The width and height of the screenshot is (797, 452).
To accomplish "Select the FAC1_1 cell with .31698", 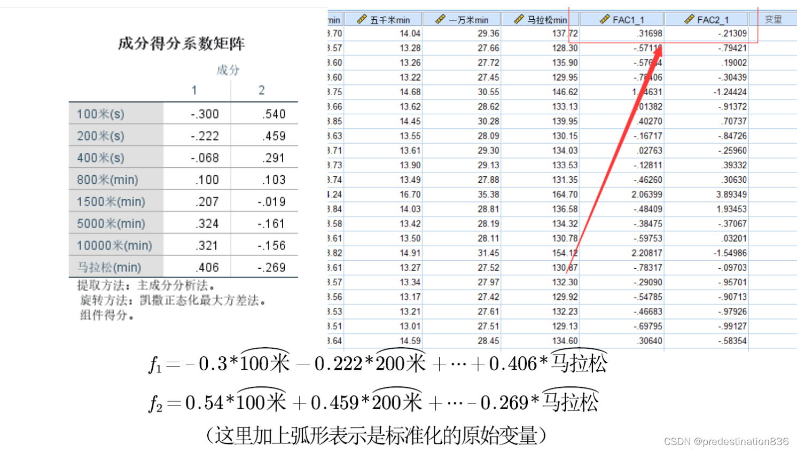I will click(x=622, y=34).
